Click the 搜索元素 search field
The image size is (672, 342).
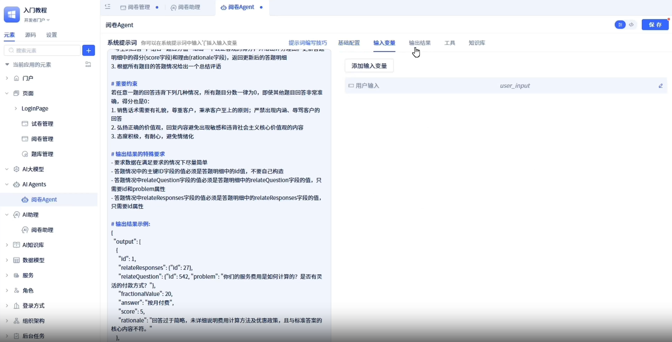coord(42,51)
